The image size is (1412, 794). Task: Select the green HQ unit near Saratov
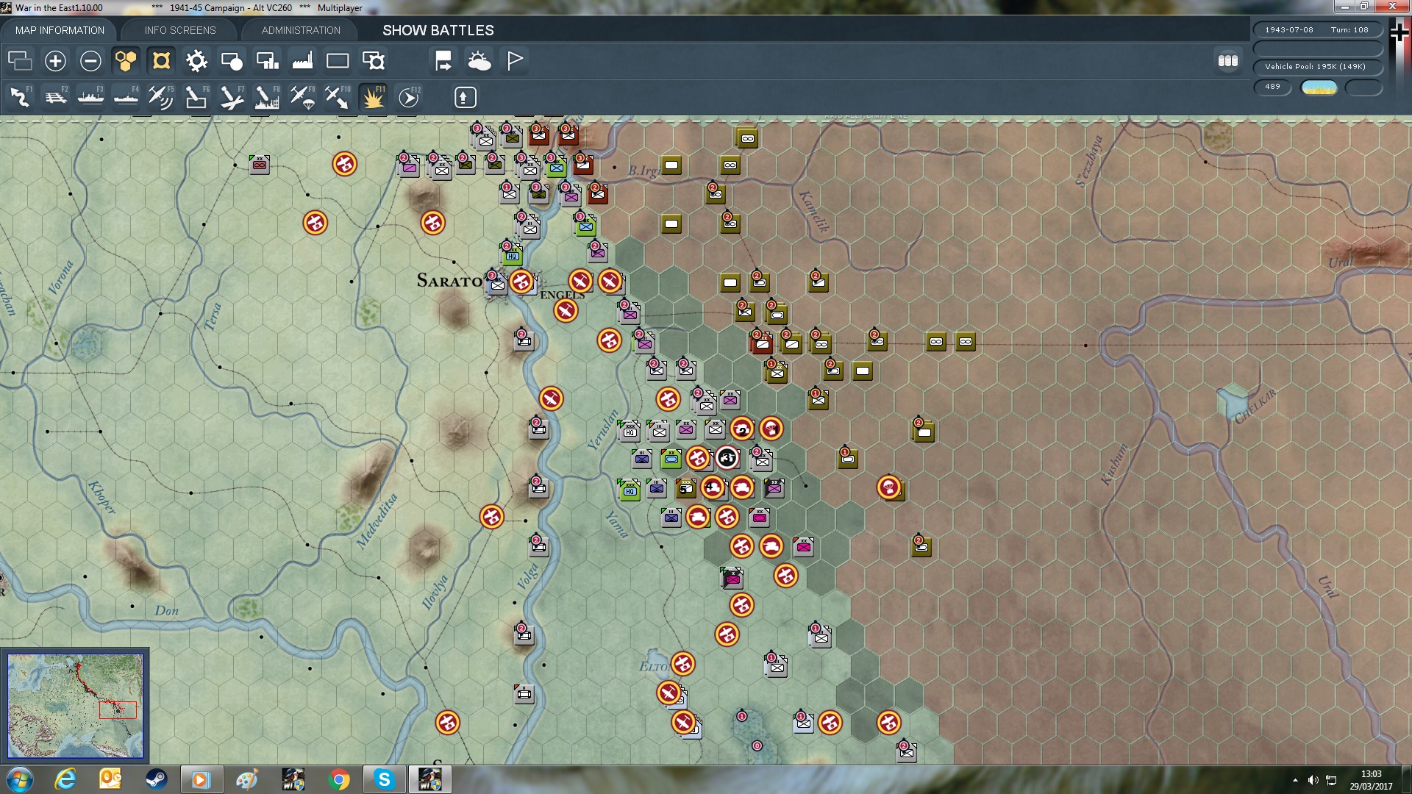[x=512, y=254]
